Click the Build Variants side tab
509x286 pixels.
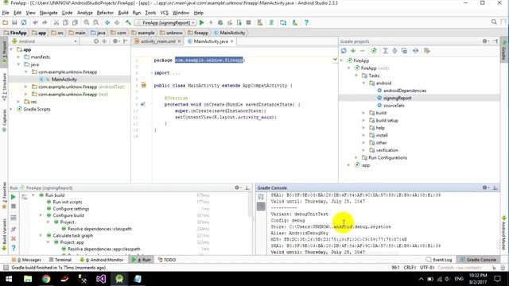point(4,235)
